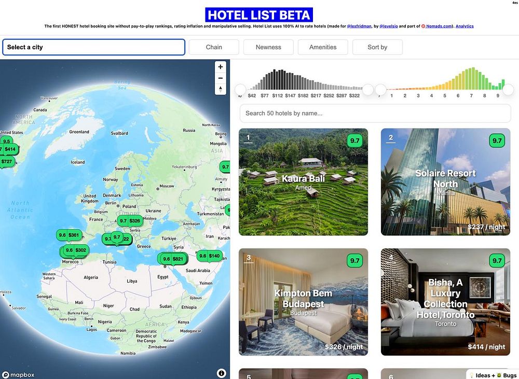Click the $414 / night price label

(x=486, y=347)
